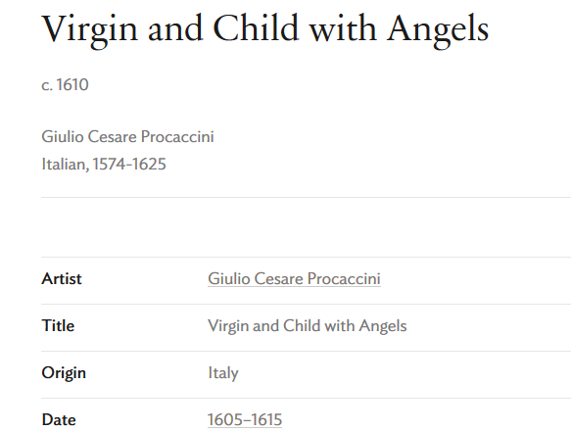Click the word Child in the large heading
This screenshot has width=571, height=432.
click(256, 28)
